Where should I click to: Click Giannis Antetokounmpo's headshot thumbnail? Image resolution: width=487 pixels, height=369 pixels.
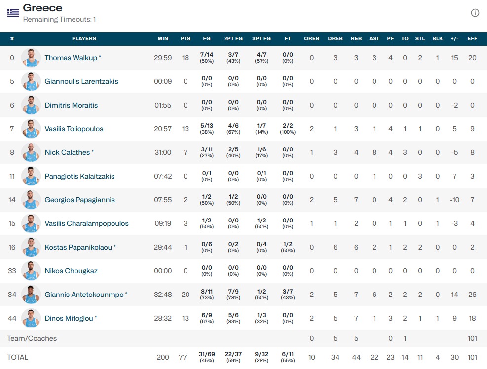31,295
